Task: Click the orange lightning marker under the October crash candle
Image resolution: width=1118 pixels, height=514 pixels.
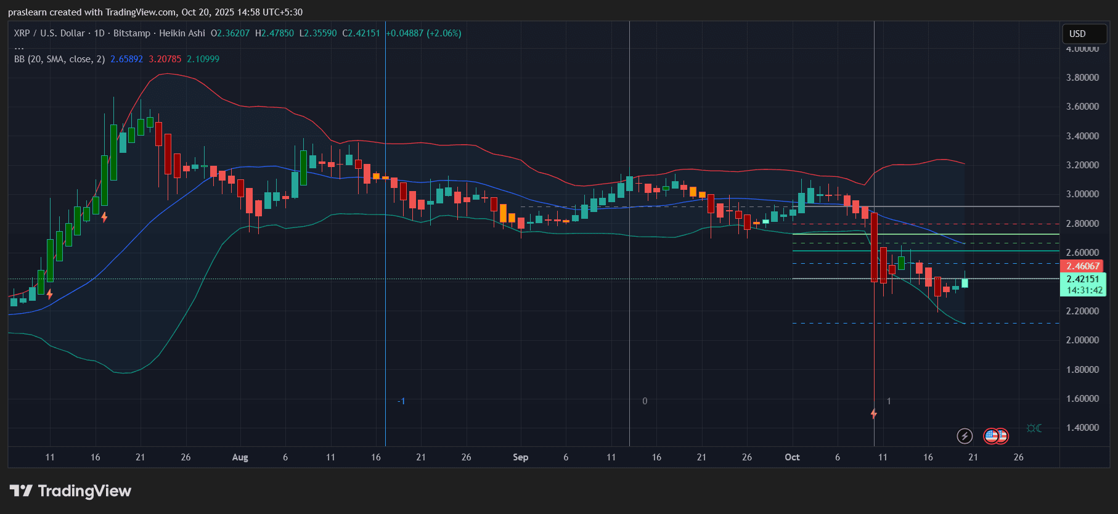Action: 873,414
